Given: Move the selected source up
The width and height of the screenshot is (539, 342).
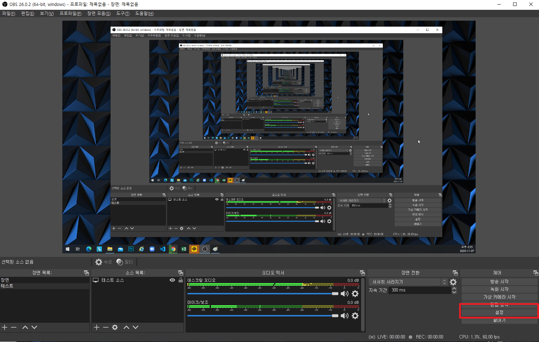Looking at the screenshot, I should coord(126,327).
